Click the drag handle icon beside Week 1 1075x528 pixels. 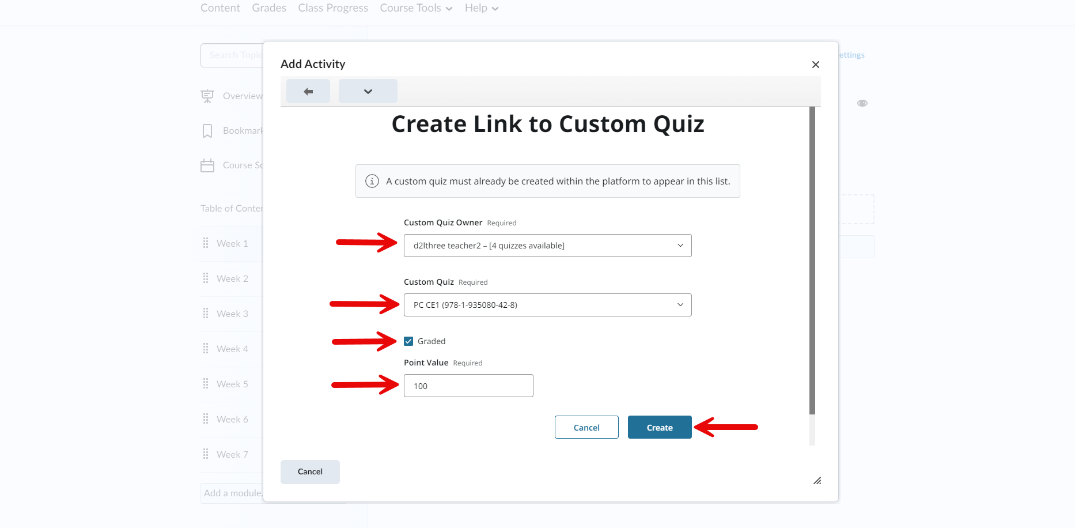point(206,243)
